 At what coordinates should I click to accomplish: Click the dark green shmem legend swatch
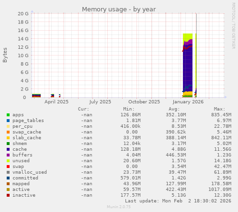[x=8, y=144]
